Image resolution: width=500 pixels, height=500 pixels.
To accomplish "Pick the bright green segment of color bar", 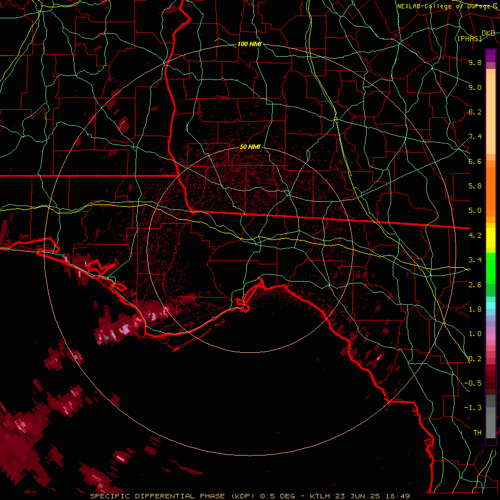I will [491, 268].
